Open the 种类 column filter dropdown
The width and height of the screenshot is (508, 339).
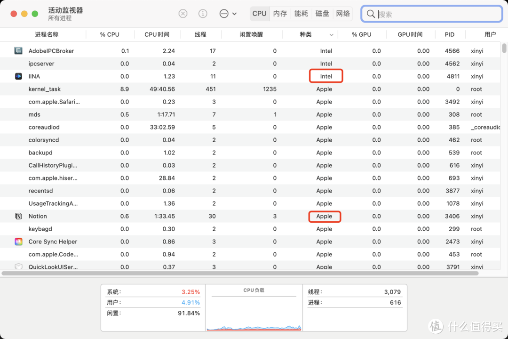(331, 34)
